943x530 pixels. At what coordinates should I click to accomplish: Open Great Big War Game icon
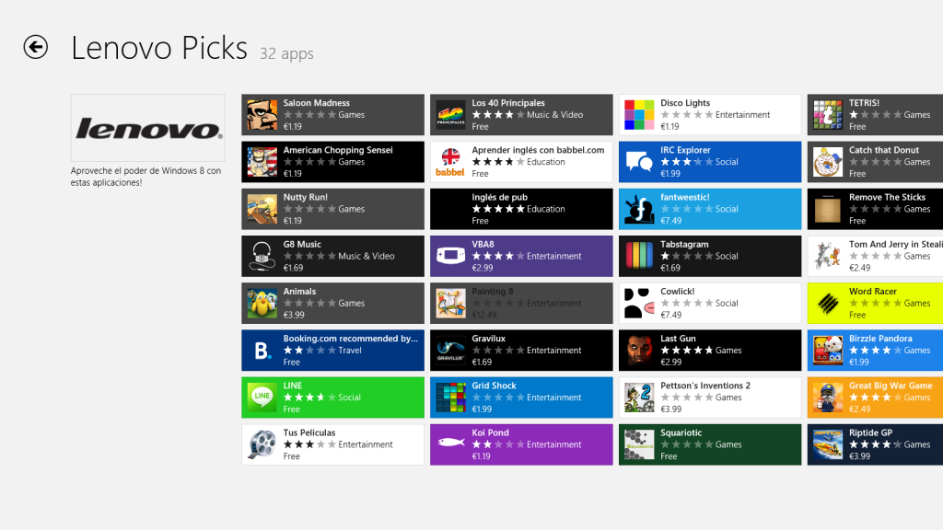(x=828, y=397)
